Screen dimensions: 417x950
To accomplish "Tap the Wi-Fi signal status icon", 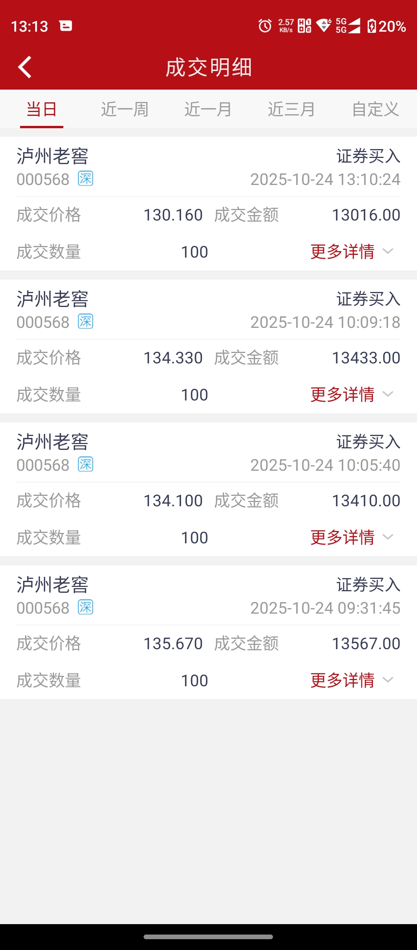I will coord(324,25).
